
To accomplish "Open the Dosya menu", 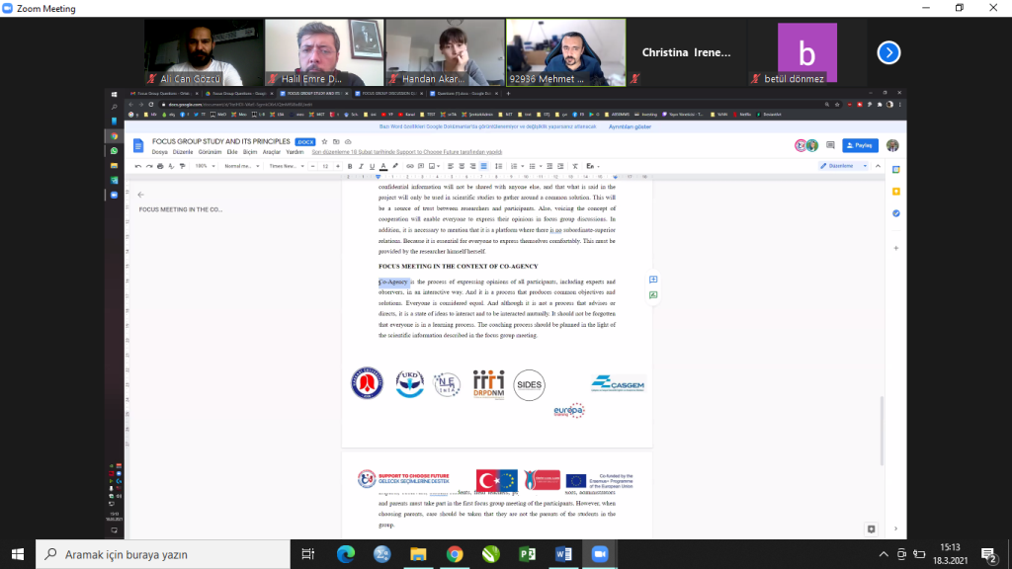I will tap(159, 152).
